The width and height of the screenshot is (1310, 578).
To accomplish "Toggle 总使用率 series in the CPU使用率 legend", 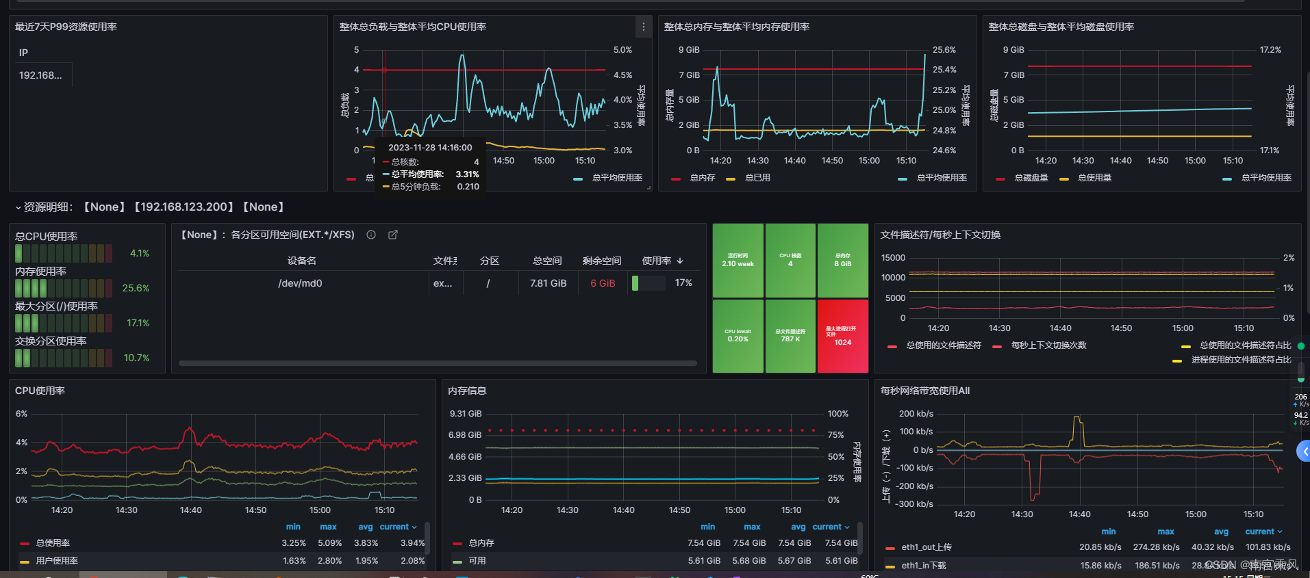I will pyautogui.click(x=53, y=543).
